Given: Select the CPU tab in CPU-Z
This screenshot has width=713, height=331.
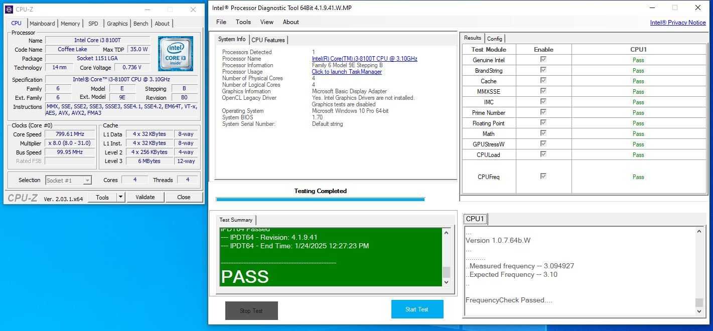Looking at the screenshot, I should point(17,23).
